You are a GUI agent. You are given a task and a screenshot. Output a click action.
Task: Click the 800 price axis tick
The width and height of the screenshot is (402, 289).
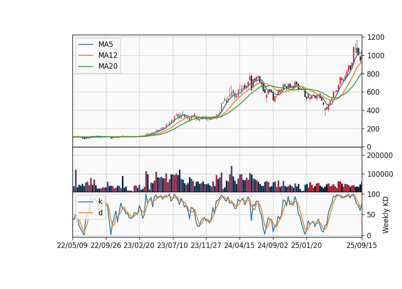click(x=374, y=74)
